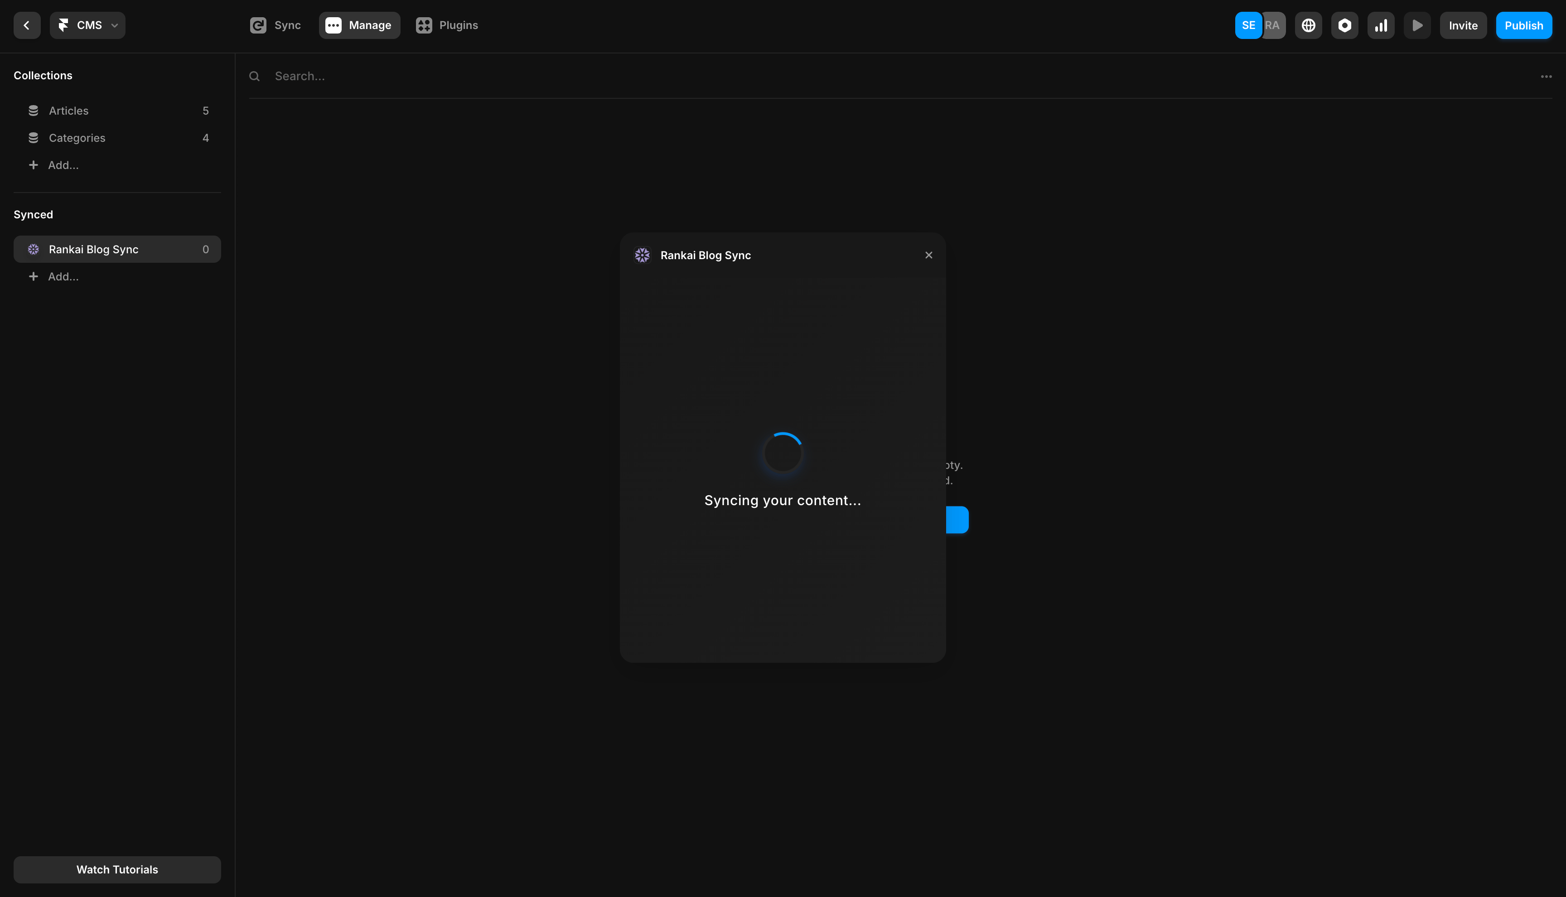Select the Articles collection
1566x897 pixels.
click(x=117, y=110)
